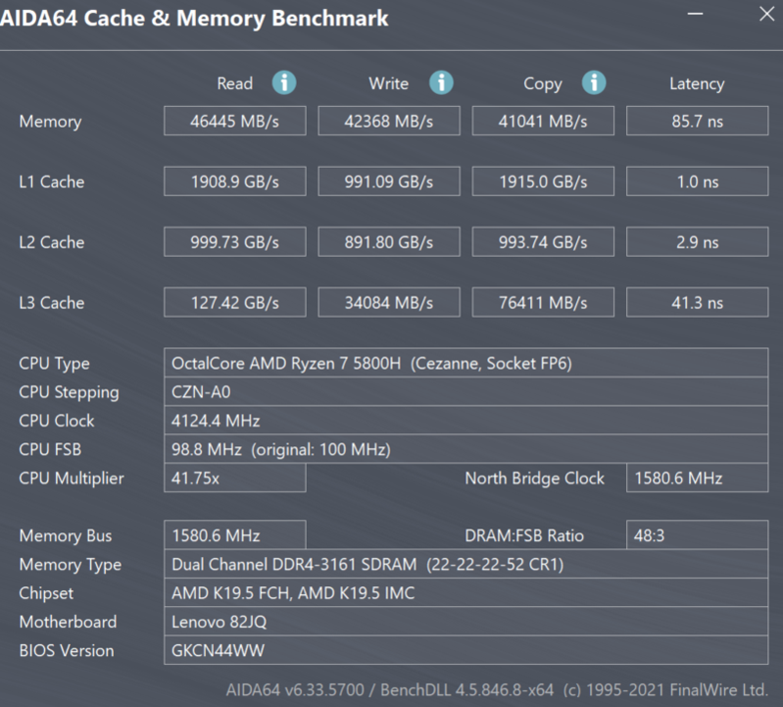Click the info icon next to Write

coord(441,82)
